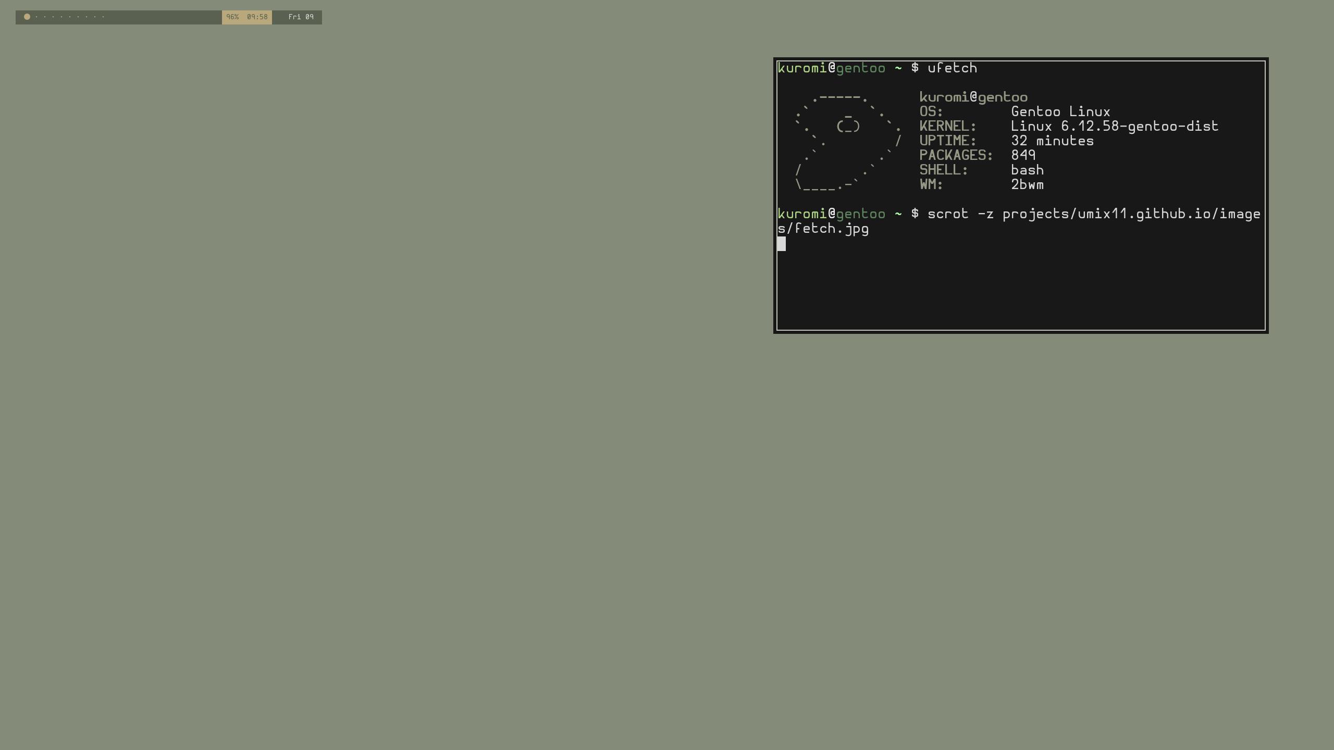Click the 96% battery indicator
1334x750 pixels.
232,17
